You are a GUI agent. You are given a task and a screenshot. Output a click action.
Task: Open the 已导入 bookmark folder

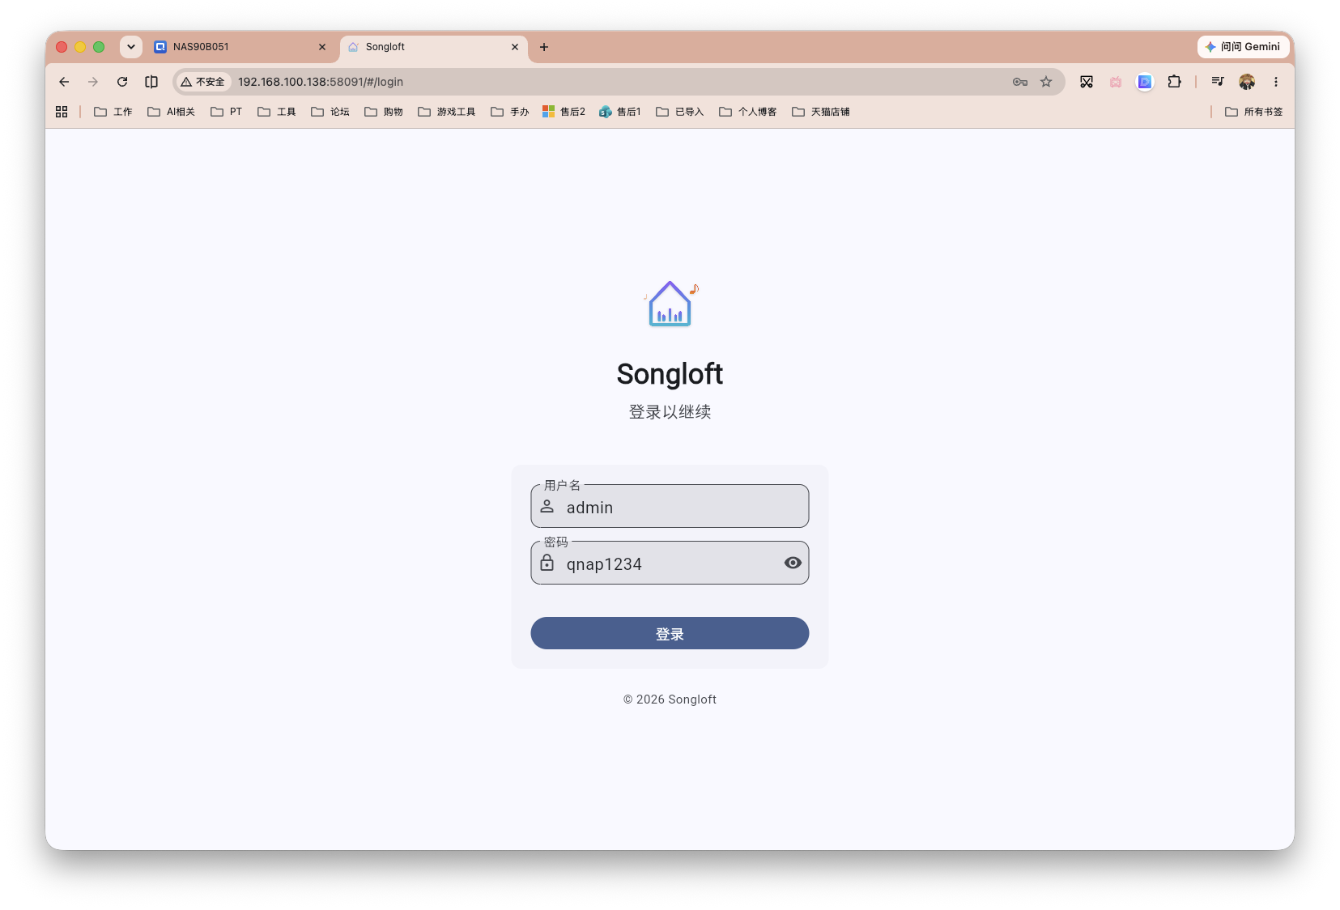[680, 112]
